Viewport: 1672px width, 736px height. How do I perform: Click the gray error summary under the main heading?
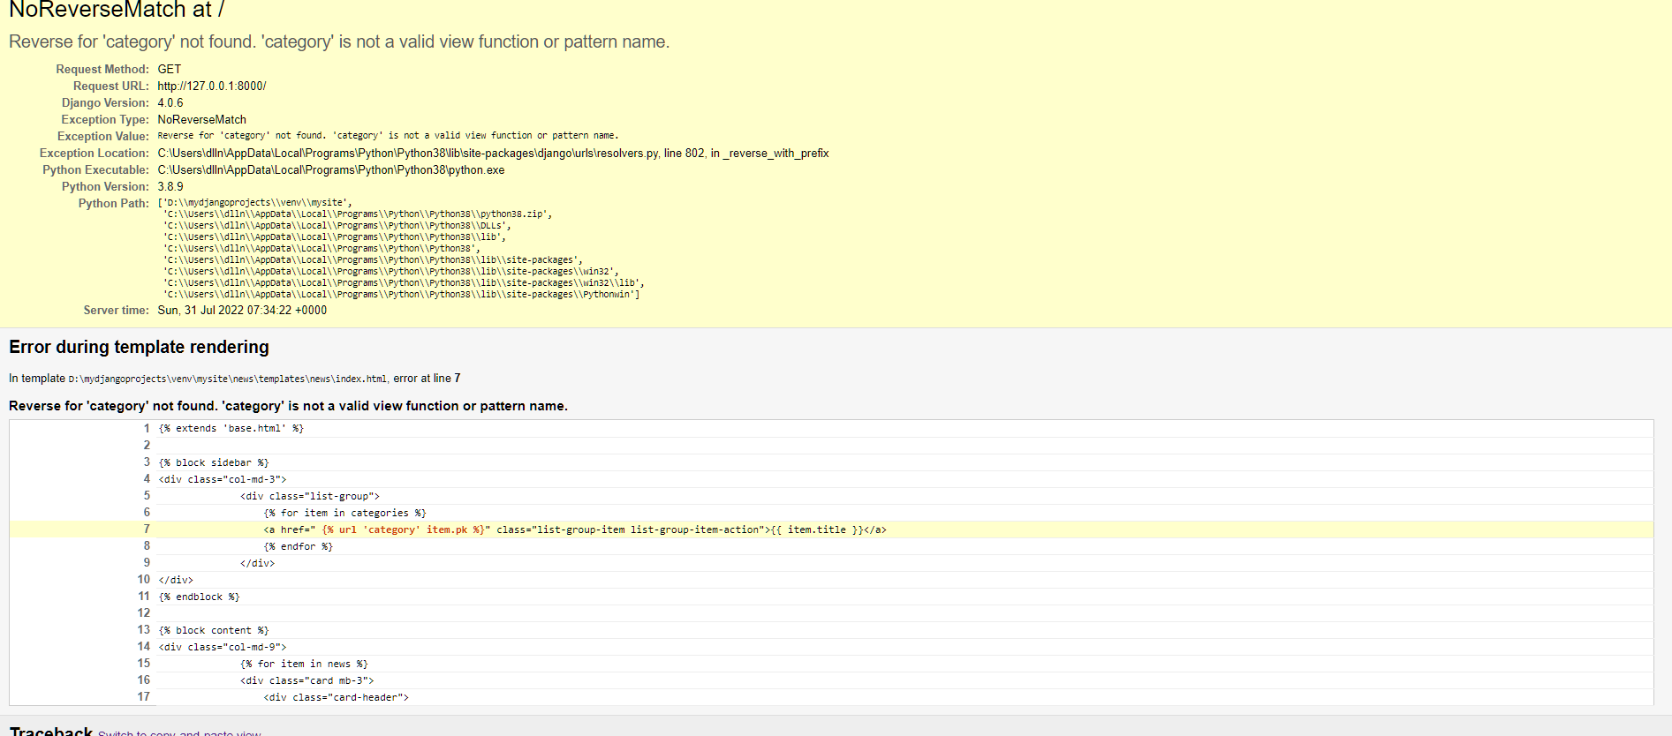tap(339, 41)
